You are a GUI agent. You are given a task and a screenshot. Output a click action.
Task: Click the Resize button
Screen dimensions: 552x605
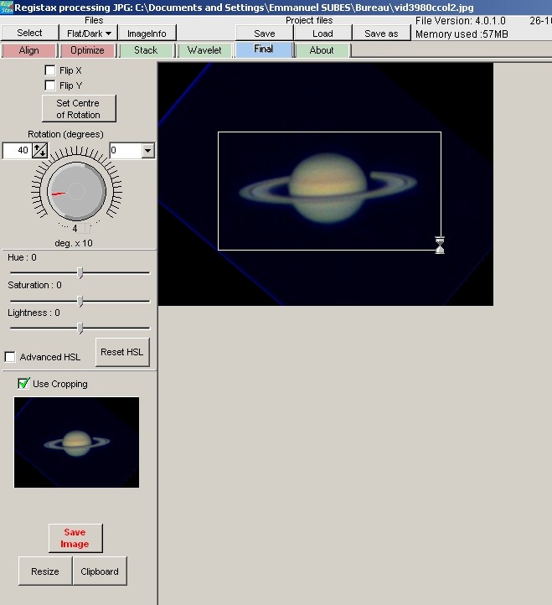[x=45, y=571]
